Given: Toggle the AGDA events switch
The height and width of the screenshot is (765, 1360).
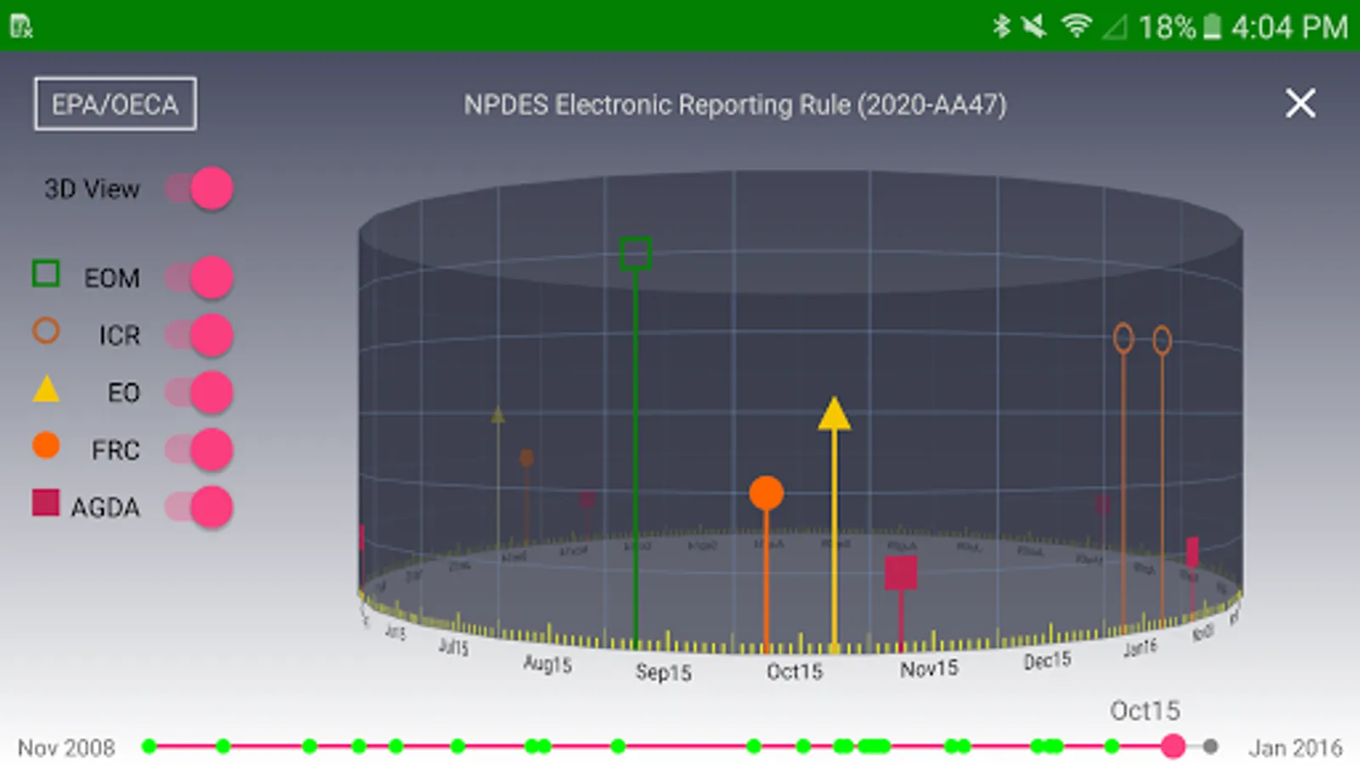Looking at the screenshot, I should point(200,507).
